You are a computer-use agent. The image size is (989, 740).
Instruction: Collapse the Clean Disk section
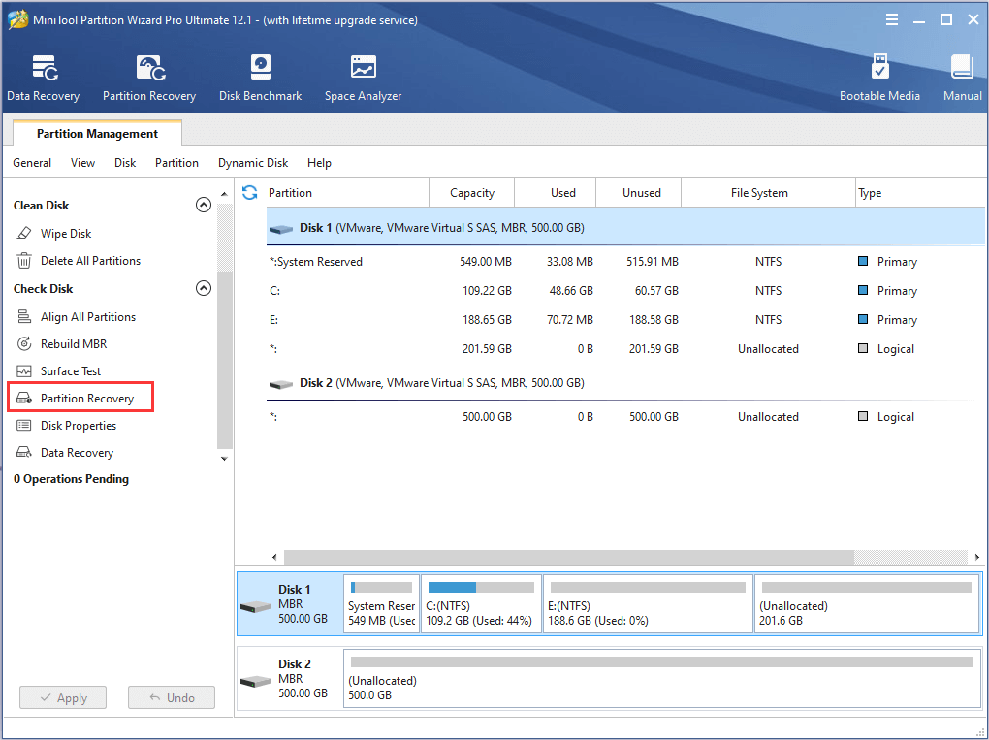(203, 205)
